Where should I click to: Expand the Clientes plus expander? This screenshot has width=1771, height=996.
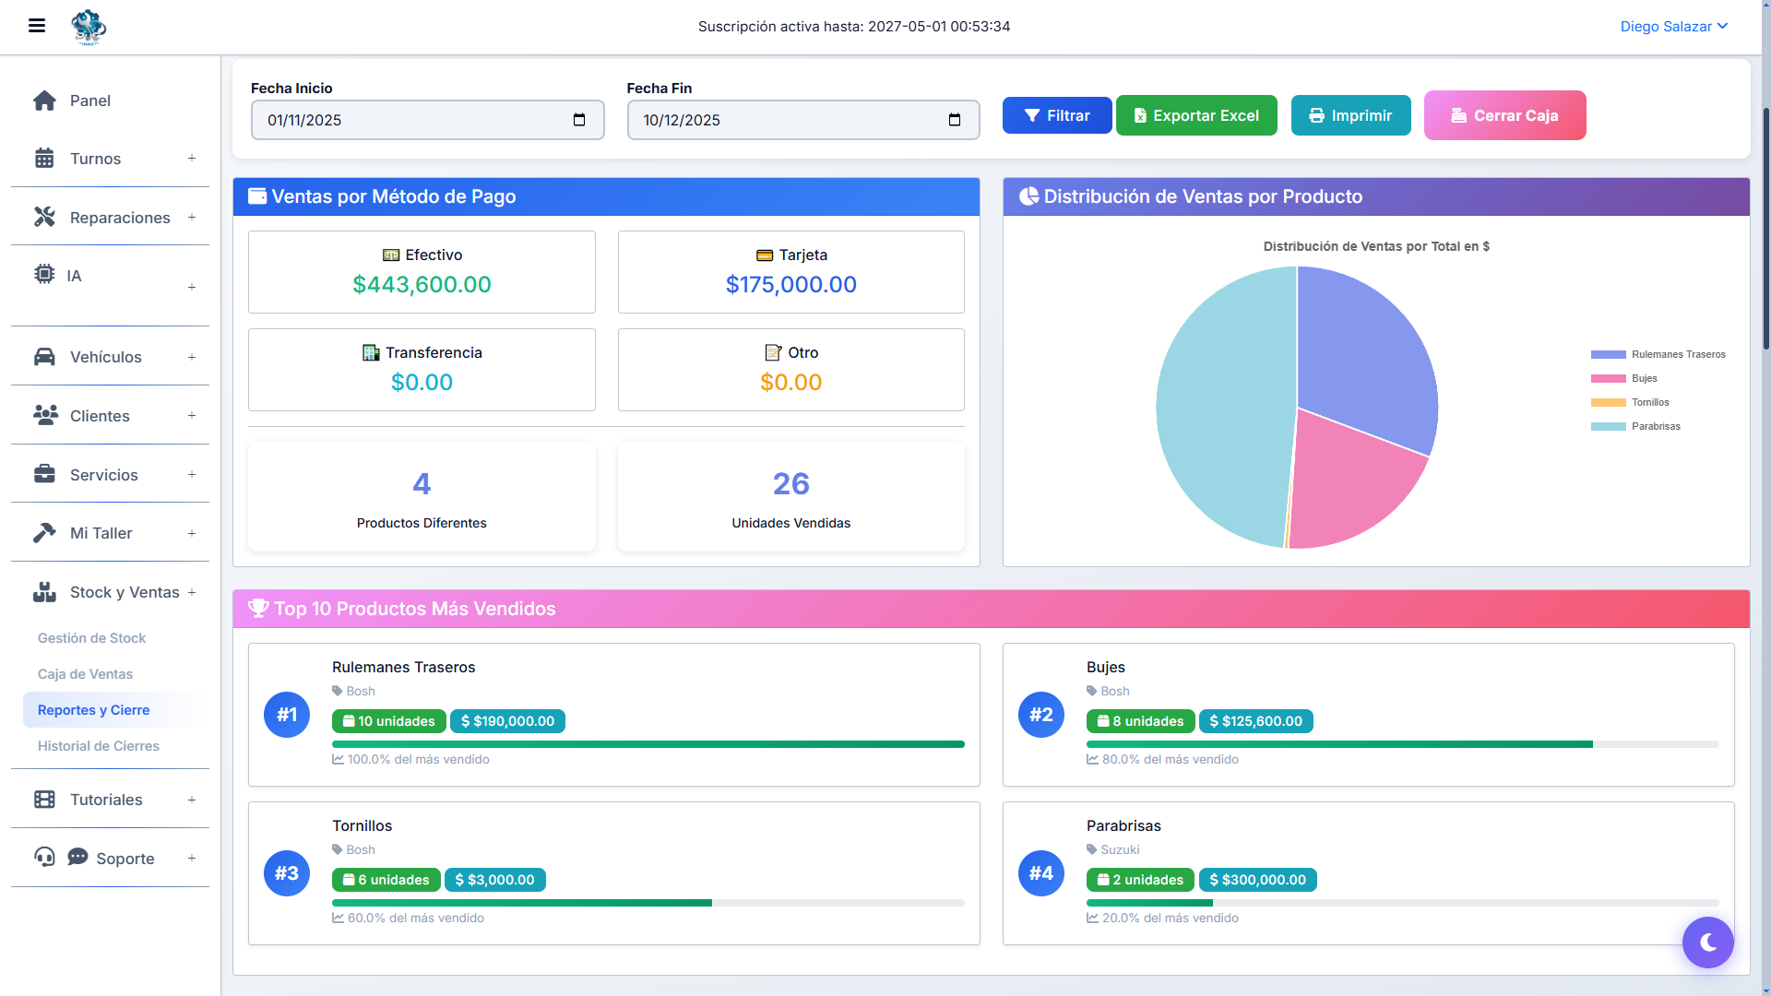(x=192, y=416)
